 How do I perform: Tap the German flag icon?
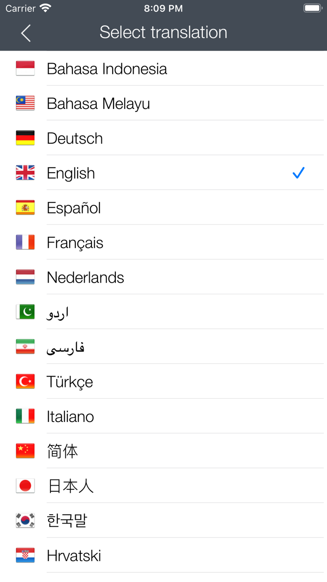click(25, 138)
